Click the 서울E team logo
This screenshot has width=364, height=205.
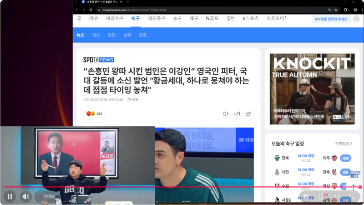pyautogui.click(x=277, y=200)
